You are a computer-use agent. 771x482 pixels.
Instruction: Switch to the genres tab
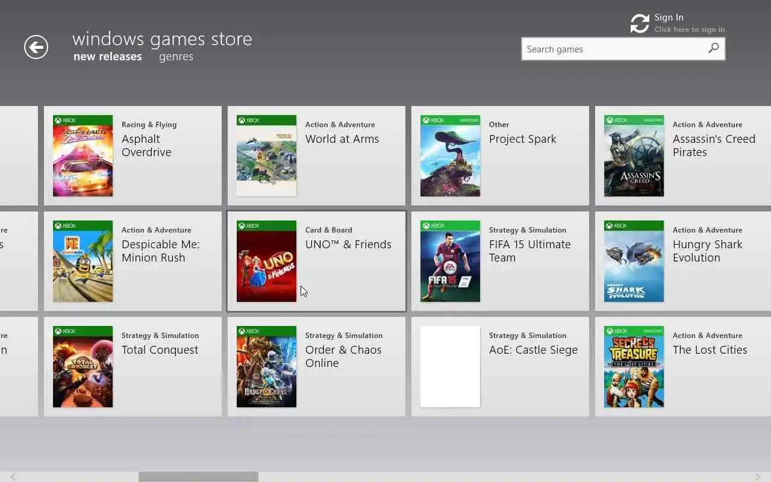176,57
